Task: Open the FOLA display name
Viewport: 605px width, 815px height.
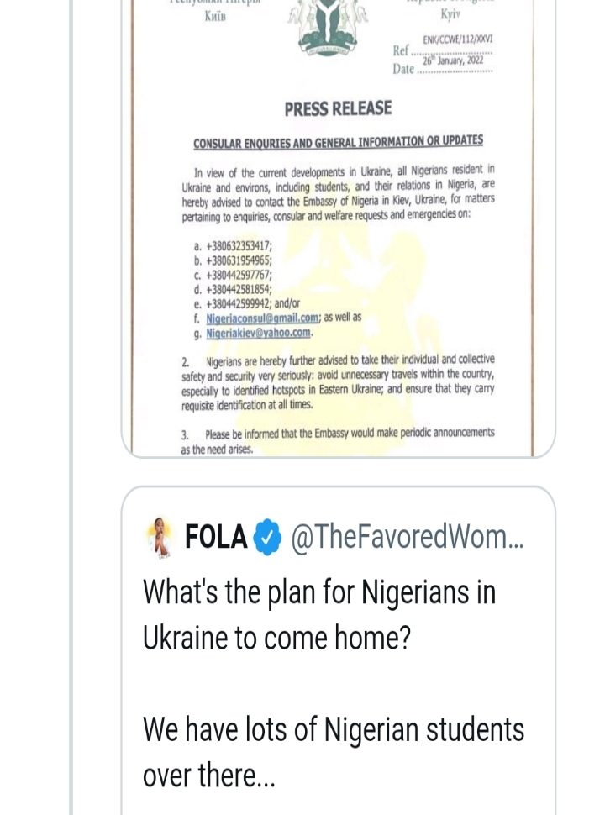Action: click(x=216, y=538)
